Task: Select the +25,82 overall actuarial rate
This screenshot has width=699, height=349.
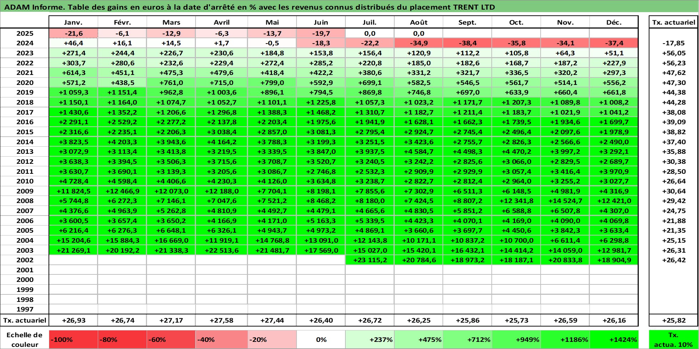Action: click(674, 320)
